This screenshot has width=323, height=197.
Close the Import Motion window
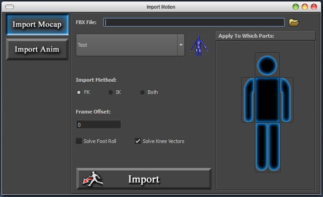314,7
